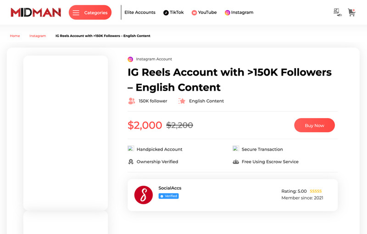367x234 pixels.
Task: Select Instagram in the top navigation
Action: tap(239, 12)
